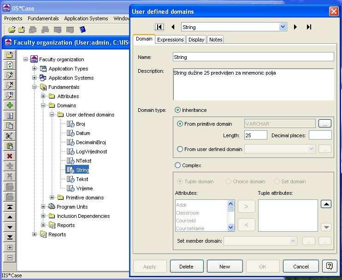Browse primitive domain with ellipsis button
Screen dimensions: 342x280
[x=325, y=124]
